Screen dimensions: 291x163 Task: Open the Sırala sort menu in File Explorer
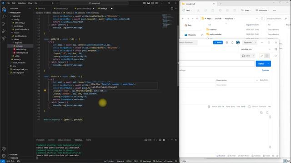click(246, 10)
